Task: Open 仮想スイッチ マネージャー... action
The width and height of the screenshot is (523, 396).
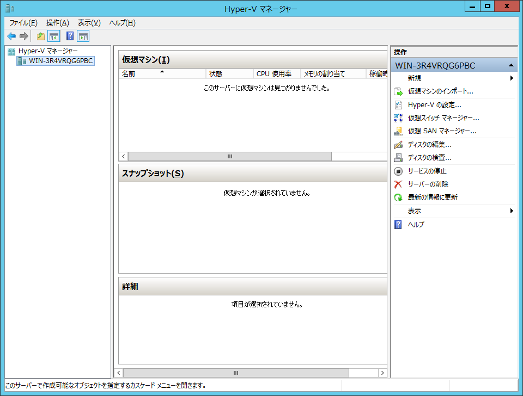Action: click(443, 118)
